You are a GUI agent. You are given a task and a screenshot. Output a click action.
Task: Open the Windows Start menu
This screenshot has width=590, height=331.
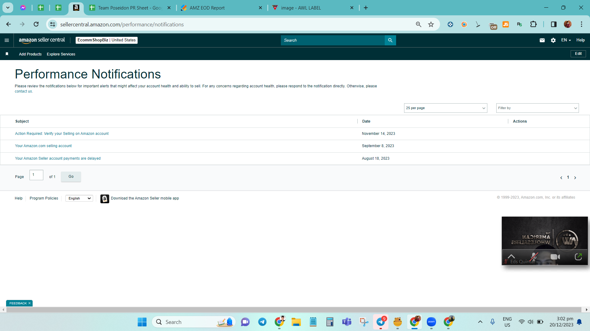pos(142,322)
